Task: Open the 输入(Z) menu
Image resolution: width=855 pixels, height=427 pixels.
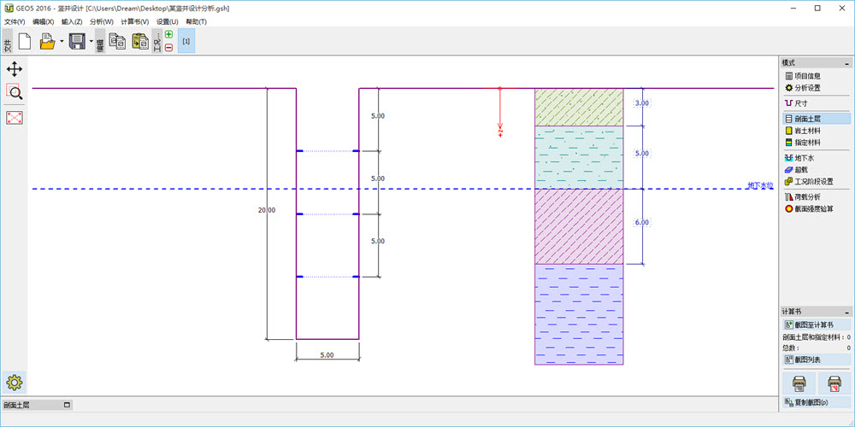Action: pos(72,22)
